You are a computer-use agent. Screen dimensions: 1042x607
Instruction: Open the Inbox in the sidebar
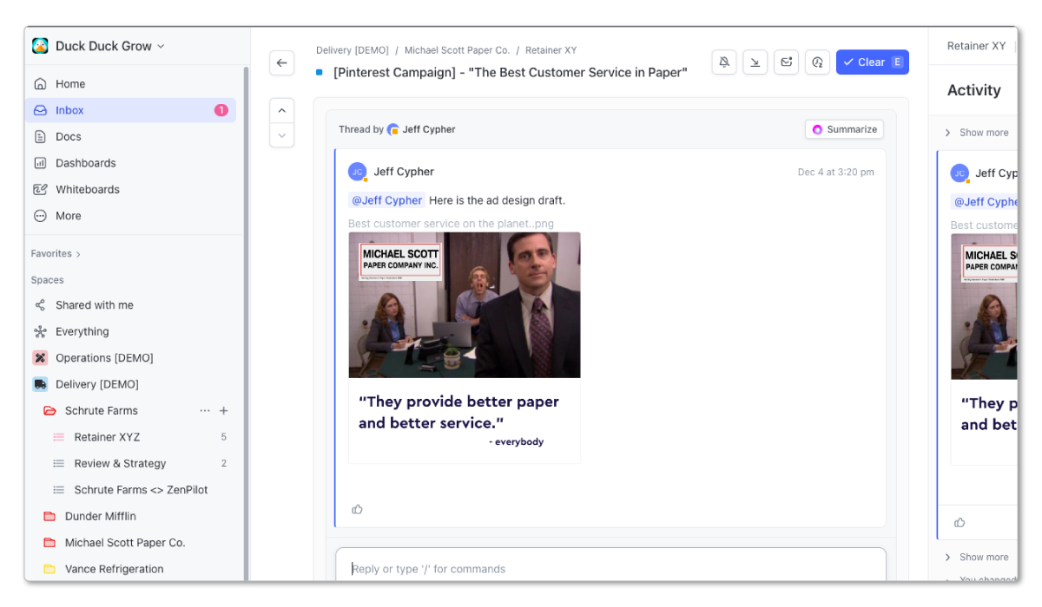(x=130, y=110)
